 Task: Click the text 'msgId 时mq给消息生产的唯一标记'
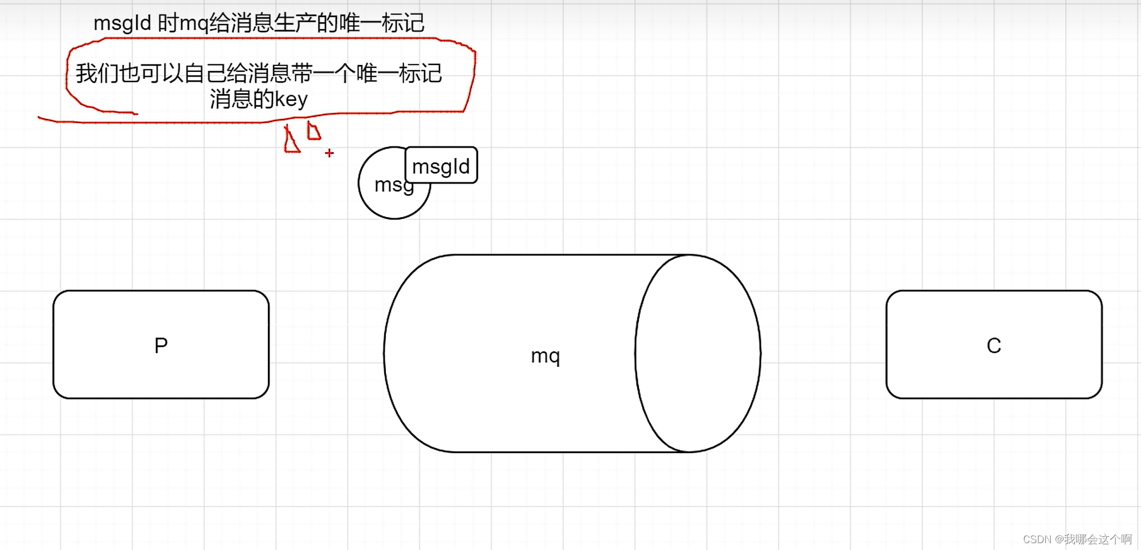(259, 23)
